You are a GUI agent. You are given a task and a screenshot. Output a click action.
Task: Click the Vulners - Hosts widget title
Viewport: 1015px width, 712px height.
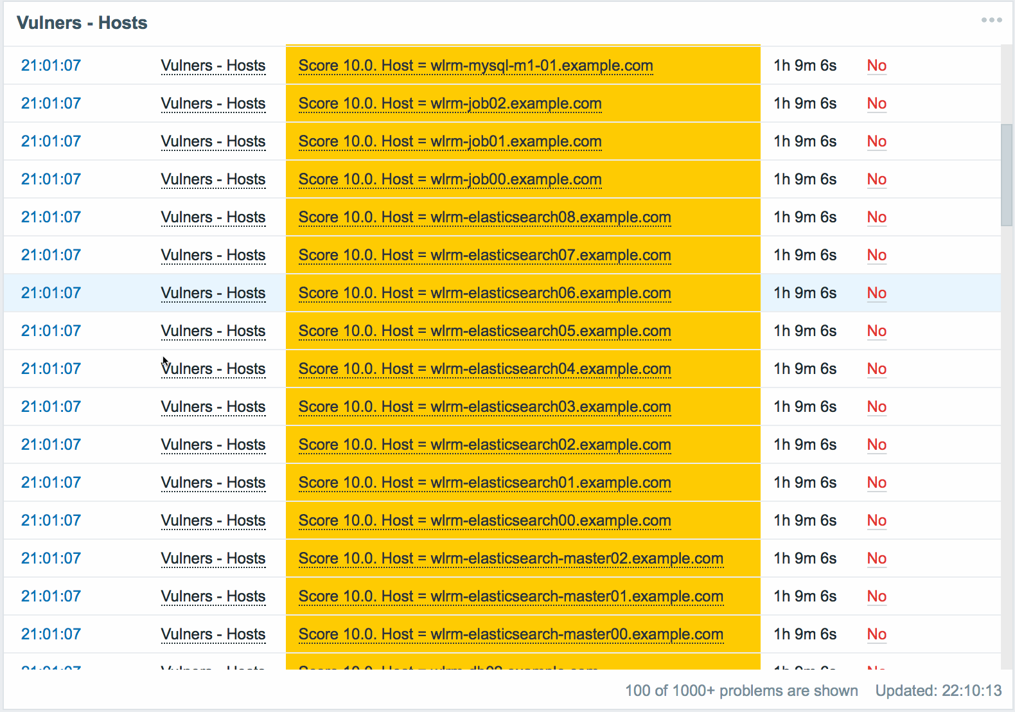pyautogui.click(x=82, y=23)
